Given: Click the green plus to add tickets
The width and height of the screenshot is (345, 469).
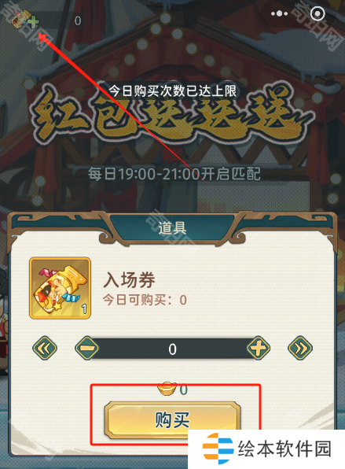Looking at the screenshot, I should point(34,22).
